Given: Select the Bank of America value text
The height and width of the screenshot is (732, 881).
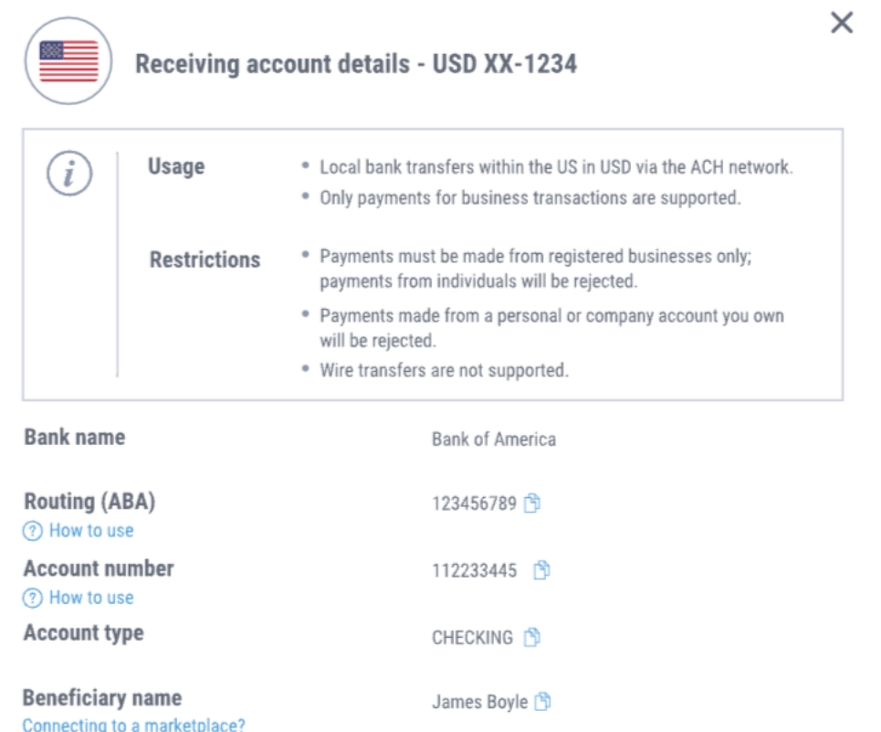Looking at the screenshot, I should tap(494, 439).
